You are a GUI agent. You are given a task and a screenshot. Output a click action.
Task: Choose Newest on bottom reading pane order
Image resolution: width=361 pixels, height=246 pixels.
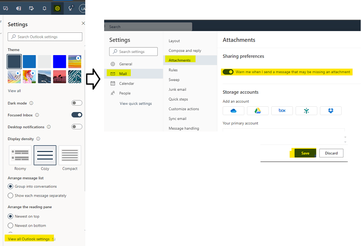click(x=11, y=225)
